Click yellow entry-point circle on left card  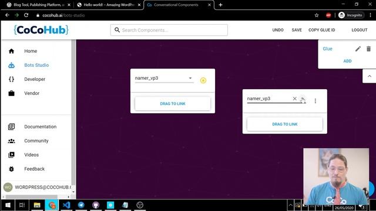pos(203,80)
